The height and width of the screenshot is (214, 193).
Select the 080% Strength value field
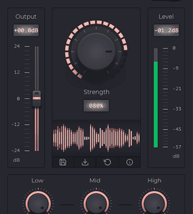point(96,106)
